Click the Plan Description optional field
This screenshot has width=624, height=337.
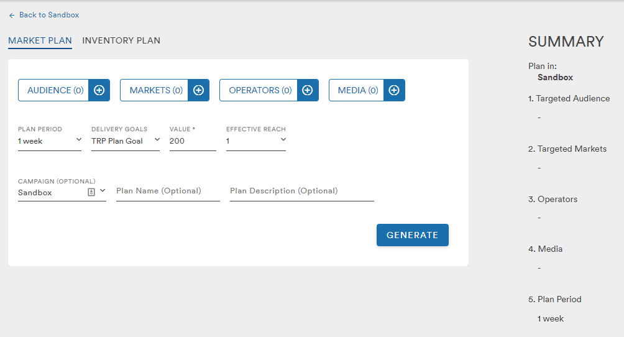click(302, 192)
